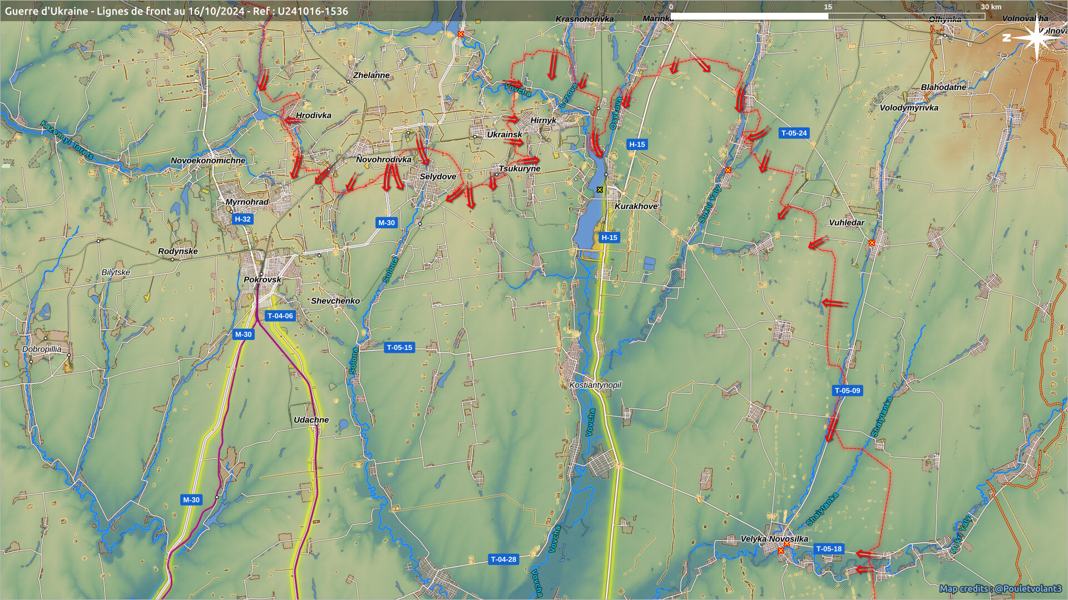The height and width of the screenshot is (600, 1068).
Task: Click the T-05-15 road badge
Action: coord(399,348)
